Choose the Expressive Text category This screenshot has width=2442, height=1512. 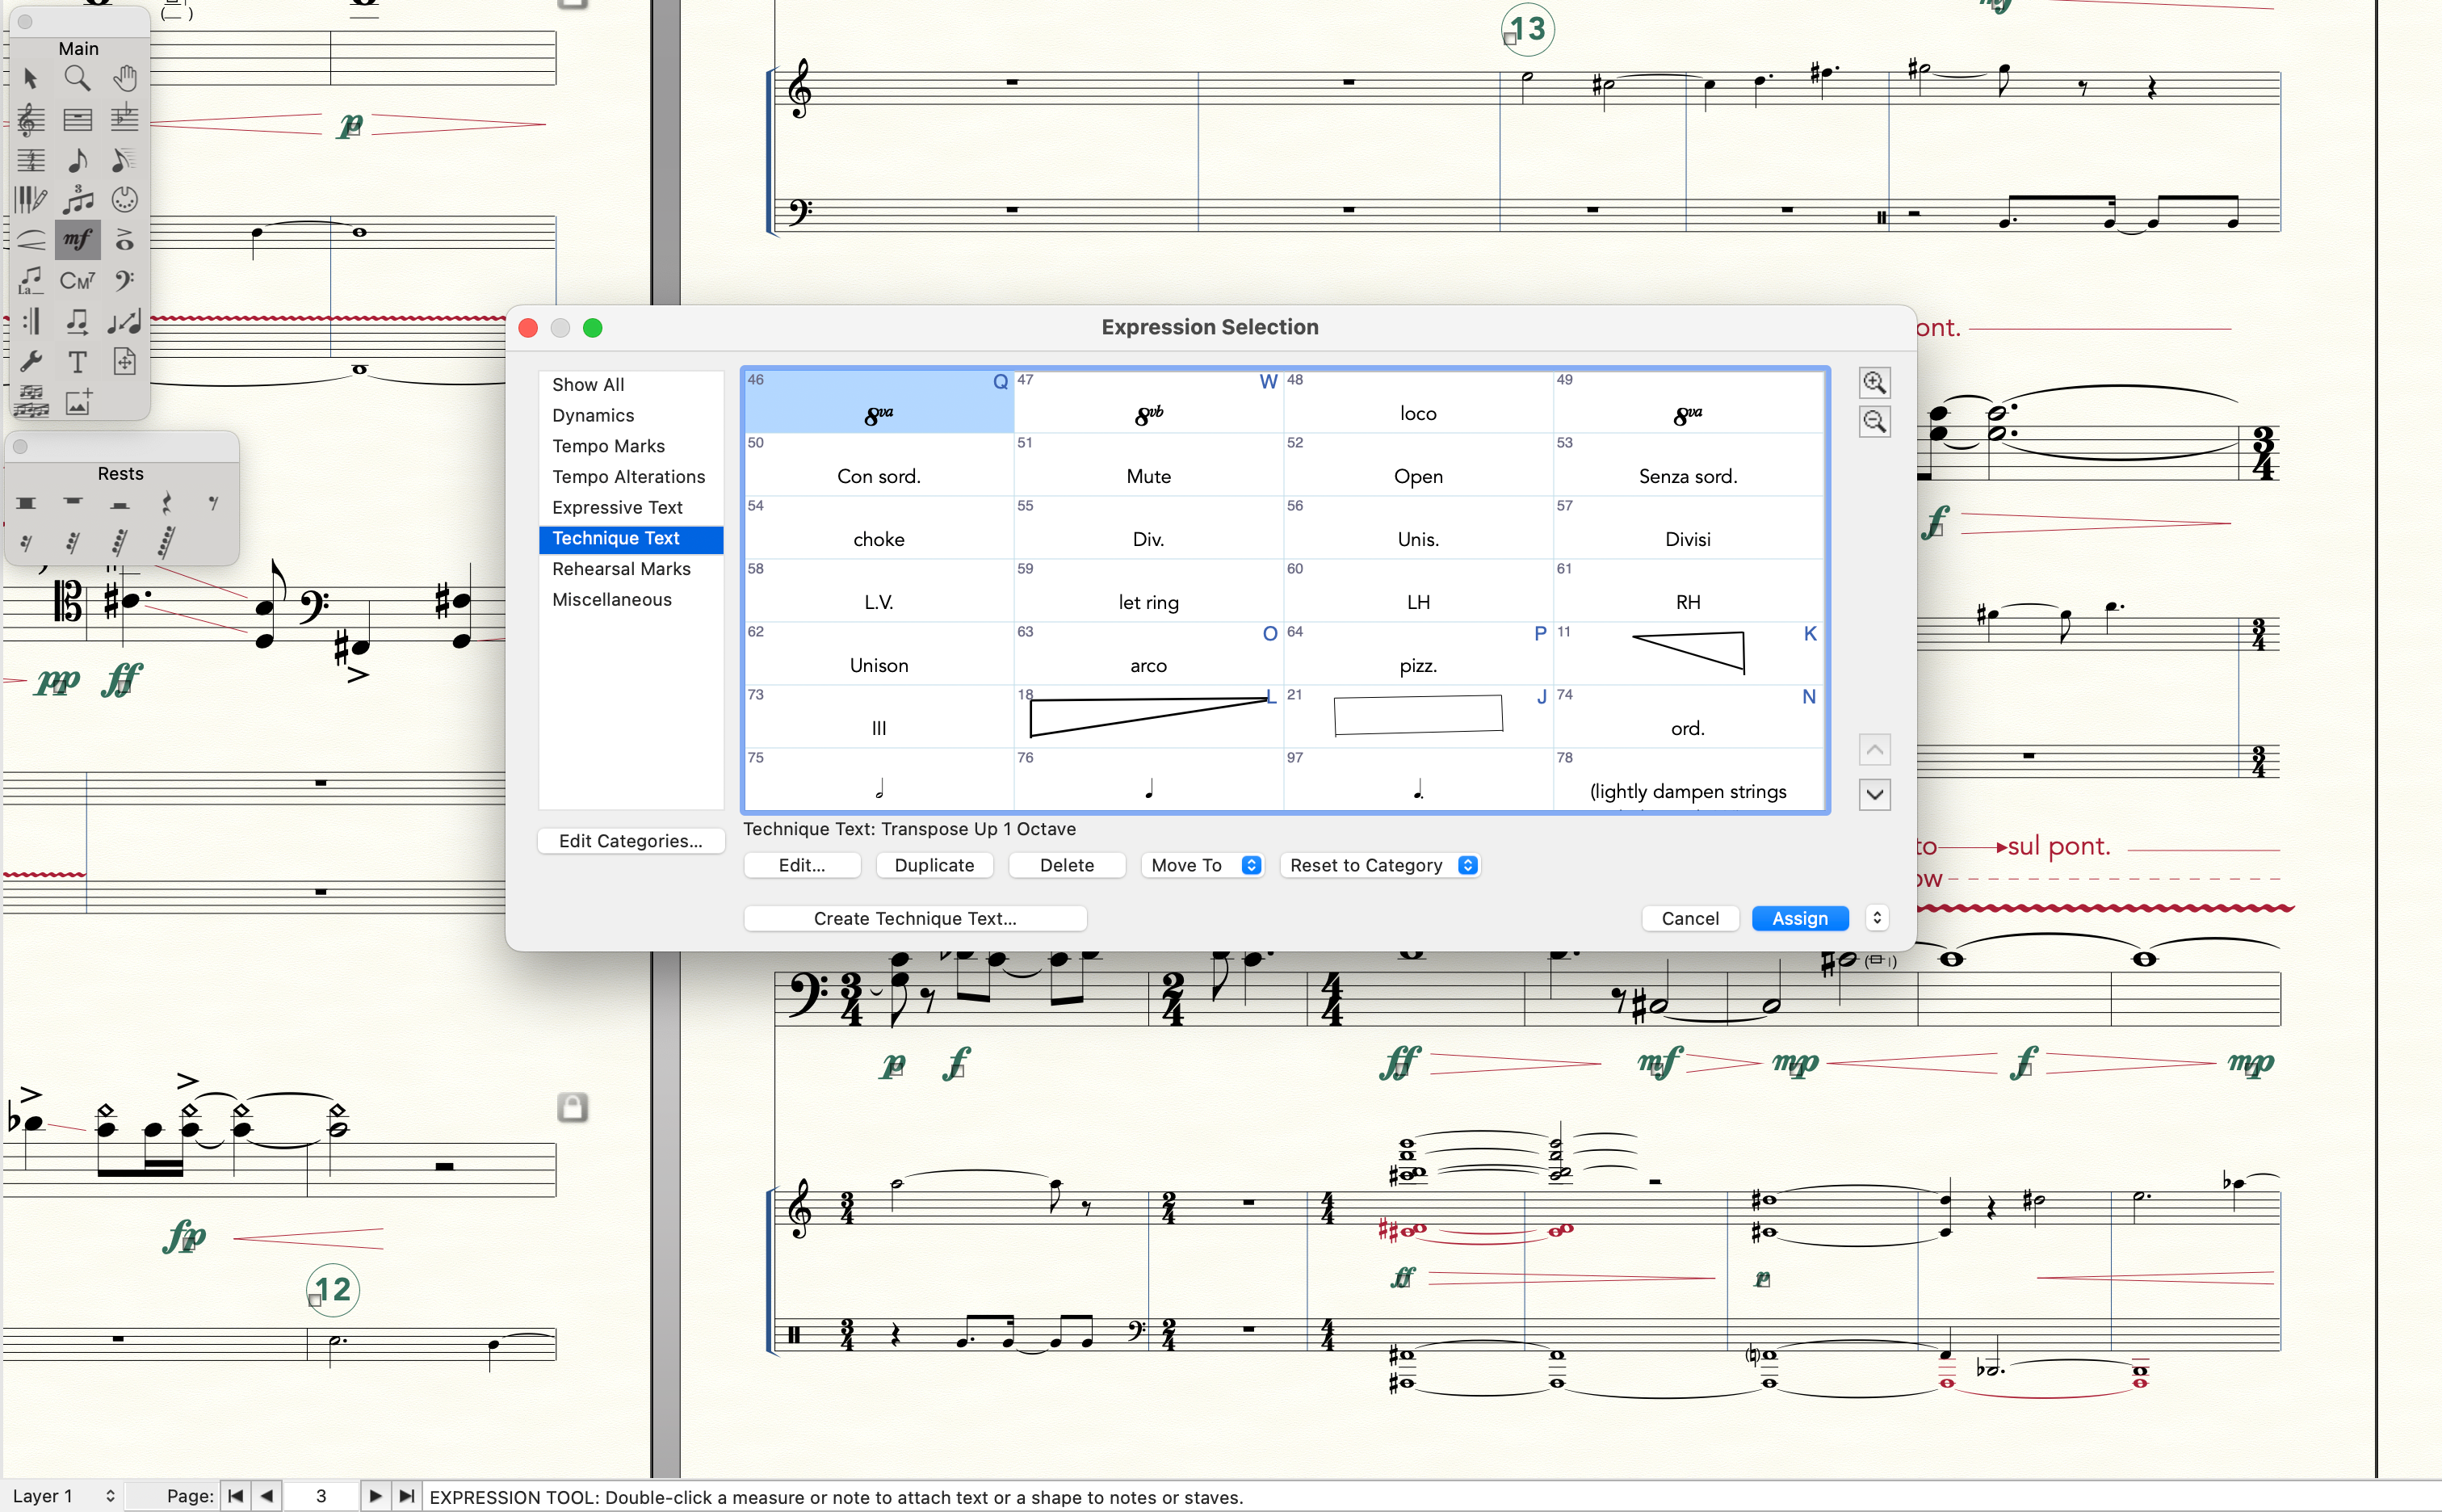click(x=631, y=507)
